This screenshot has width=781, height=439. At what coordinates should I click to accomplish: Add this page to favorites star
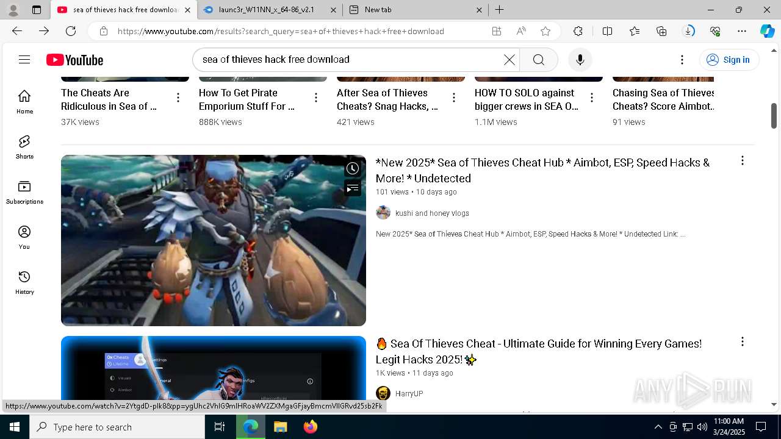[545, 31]
